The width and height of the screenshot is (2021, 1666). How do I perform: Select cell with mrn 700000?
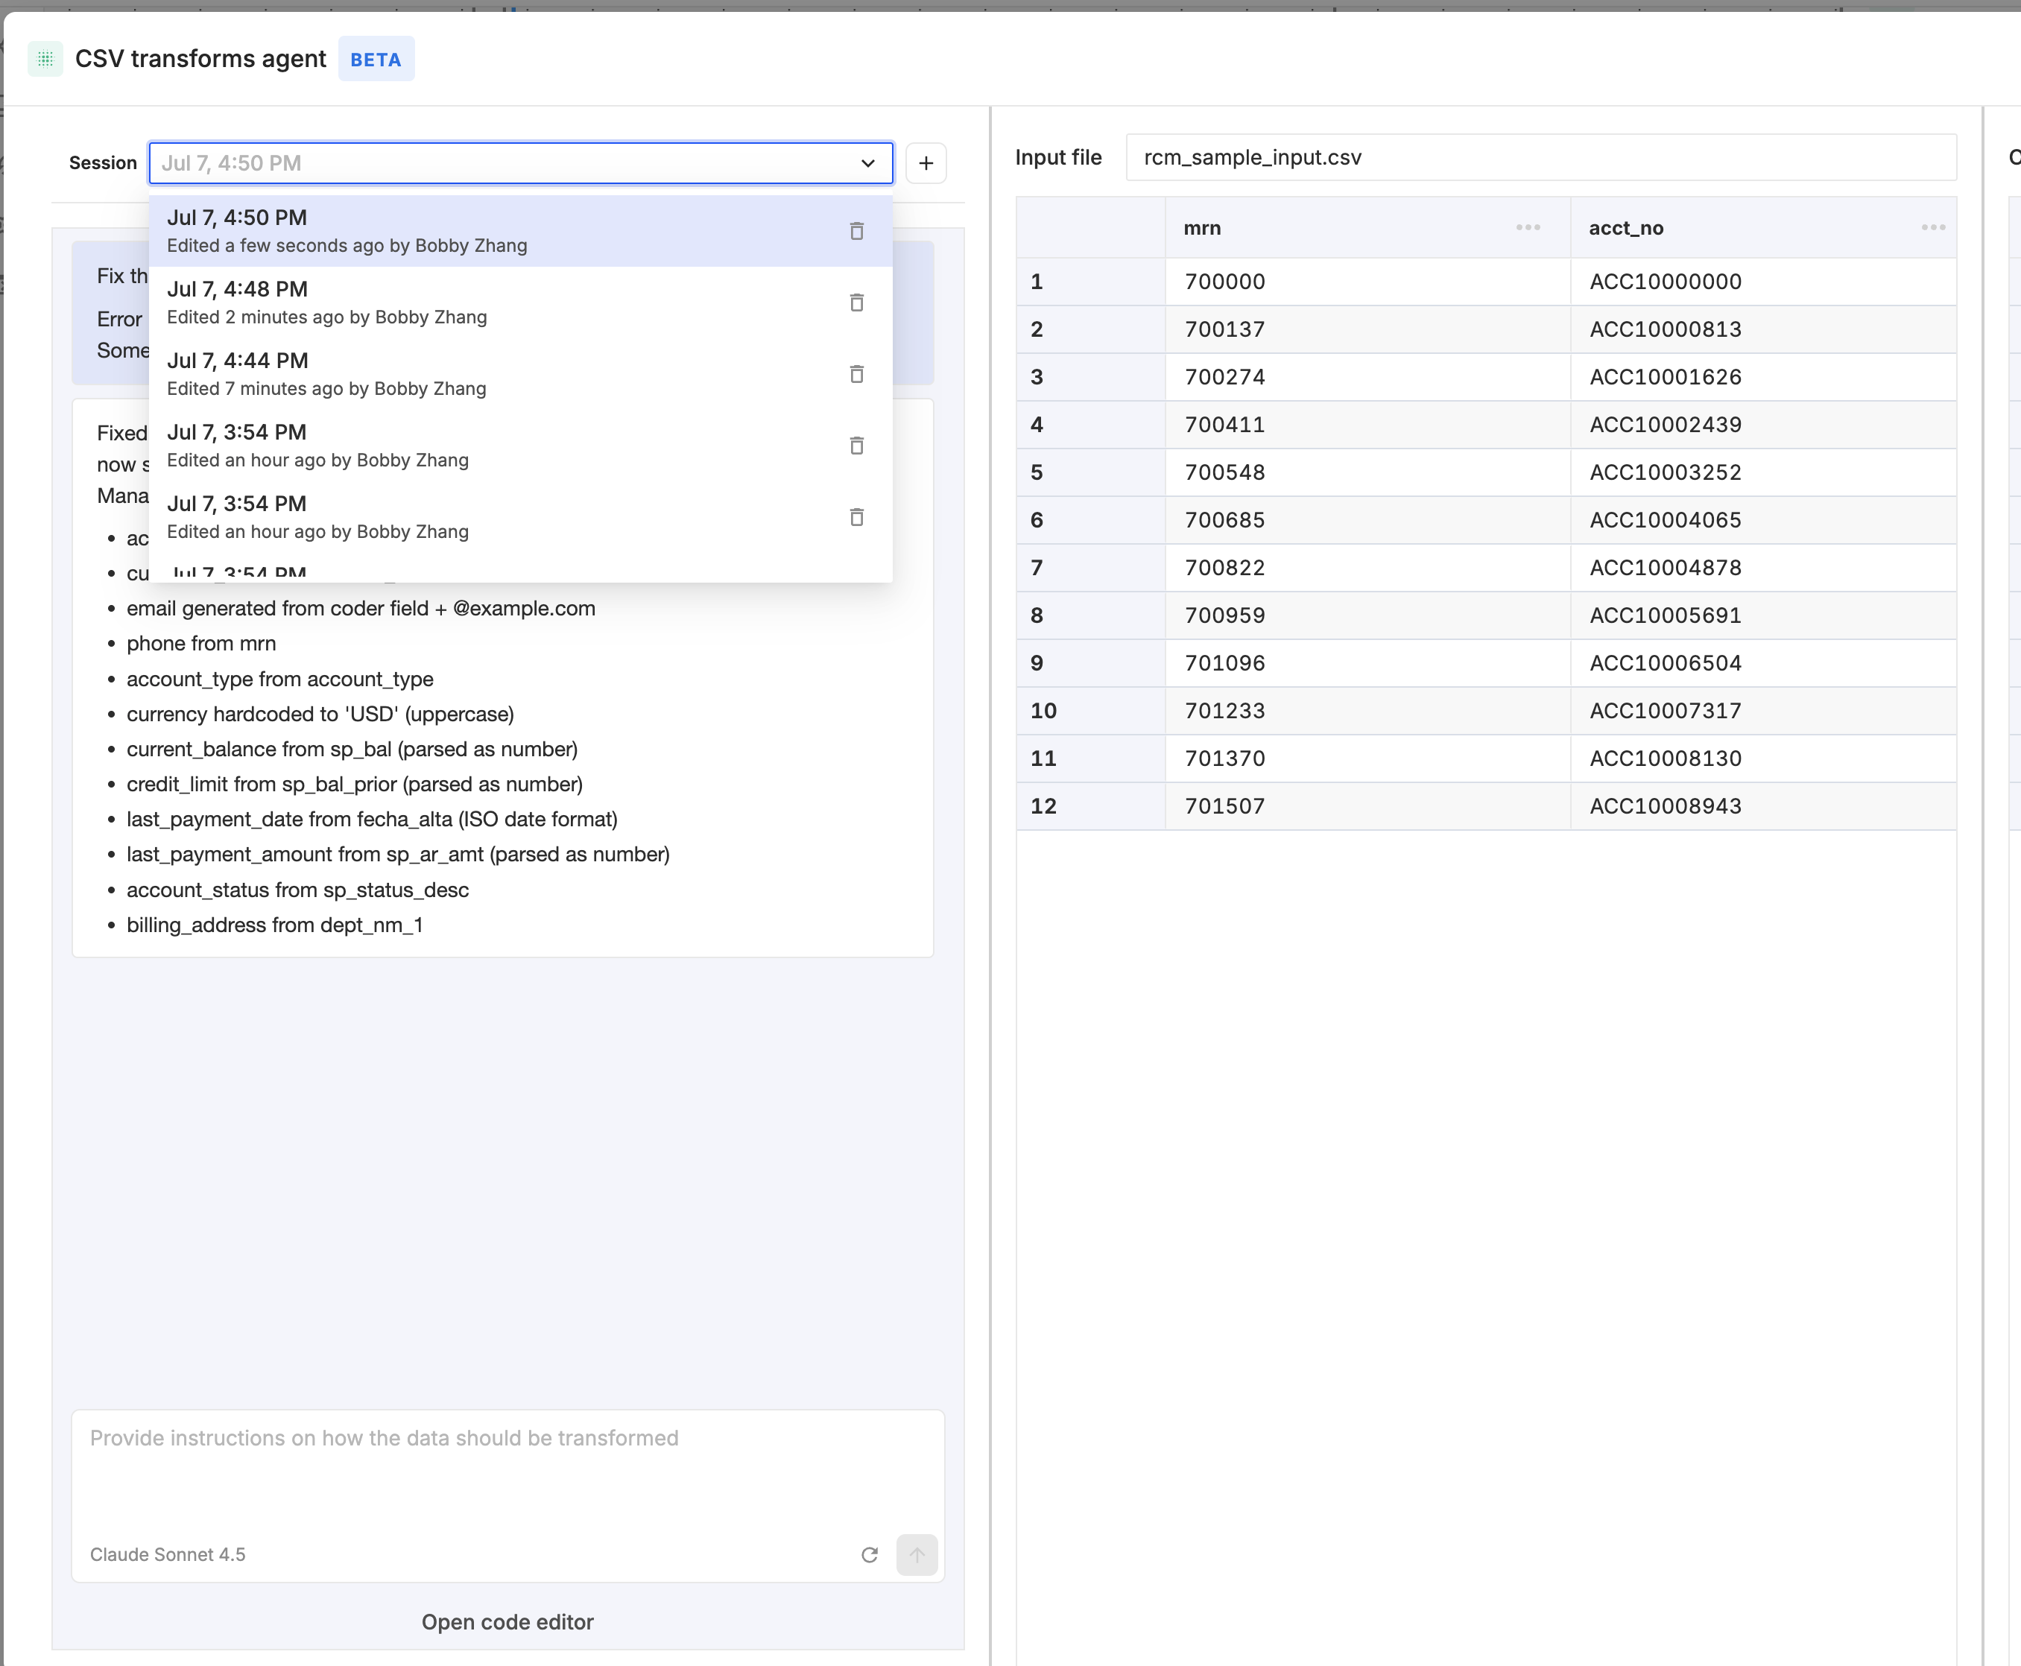tap(1367, 282)
